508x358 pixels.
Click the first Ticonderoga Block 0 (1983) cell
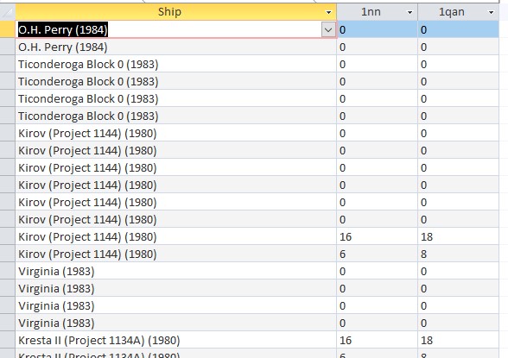pos(176,65)
